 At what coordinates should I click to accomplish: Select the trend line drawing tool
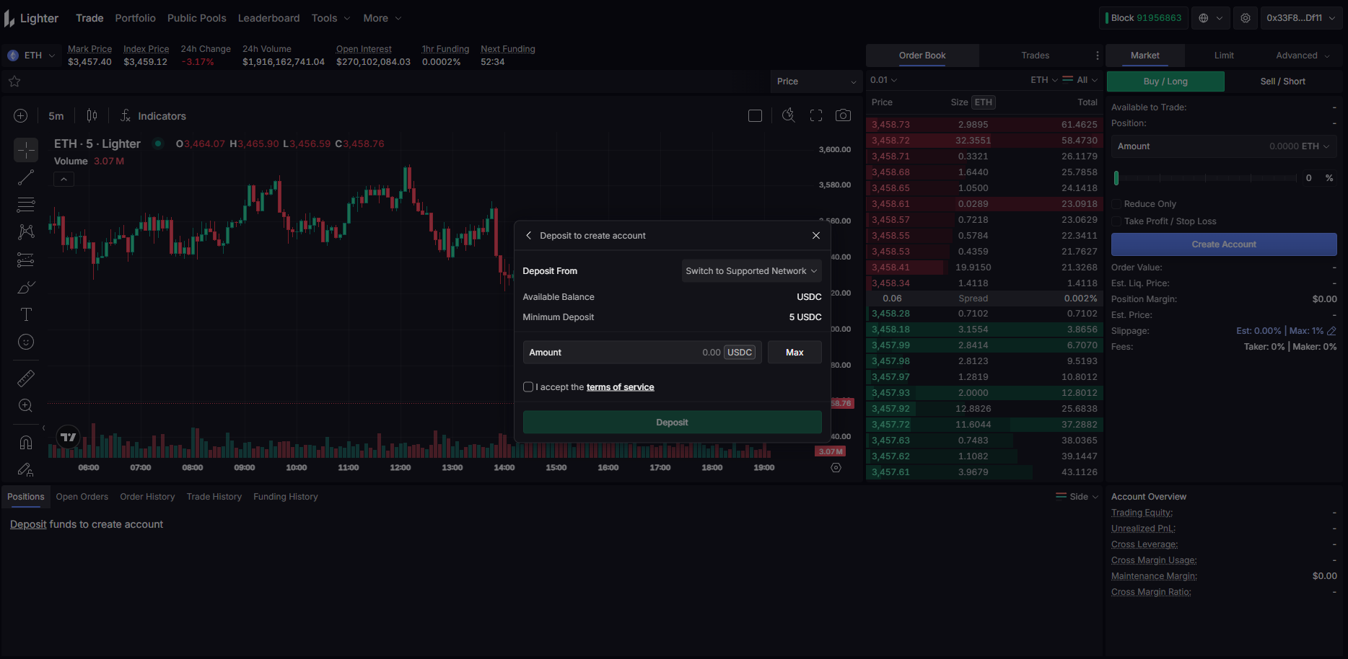tap(26, 177)
